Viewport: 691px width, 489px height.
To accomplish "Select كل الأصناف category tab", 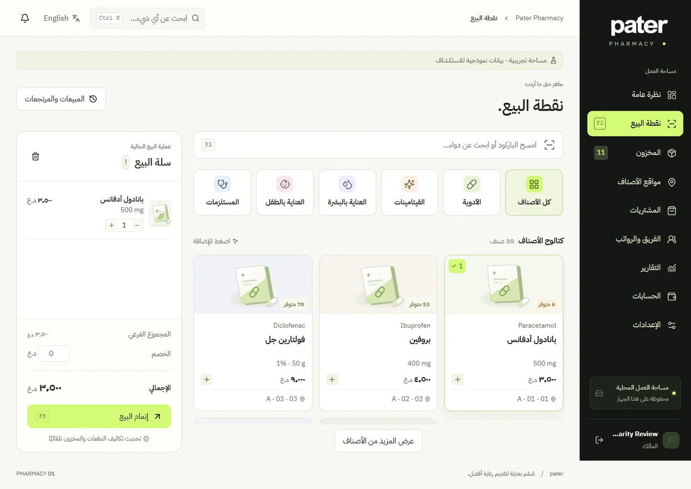I will click(534, 192).
